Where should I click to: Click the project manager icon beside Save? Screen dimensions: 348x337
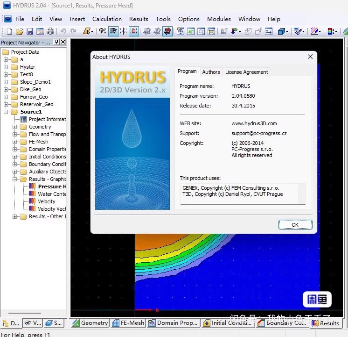tap(40, 31)
